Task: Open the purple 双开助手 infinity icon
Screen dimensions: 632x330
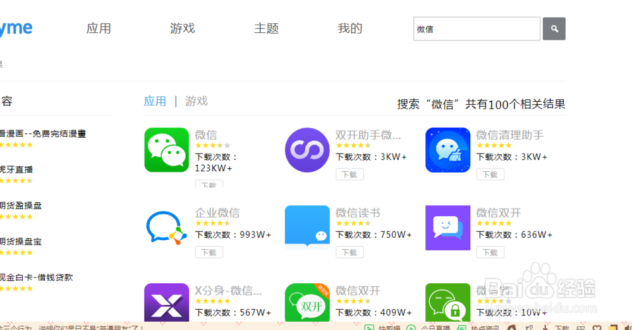Action: tap(307, 150)
